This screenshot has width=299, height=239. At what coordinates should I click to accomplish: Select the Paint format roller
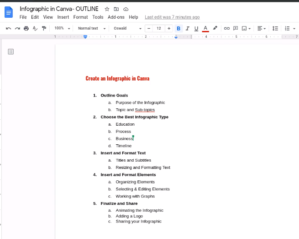pos(44,28)
